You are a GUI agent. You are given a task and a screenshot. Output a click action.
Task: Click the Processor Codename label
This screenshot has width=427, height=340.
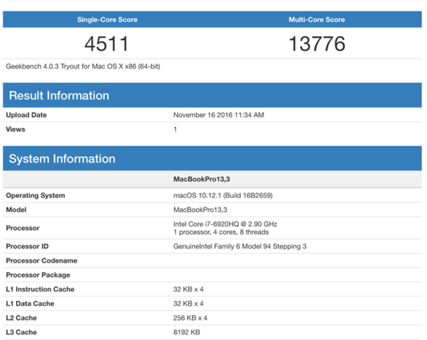[x=41, y=261]
